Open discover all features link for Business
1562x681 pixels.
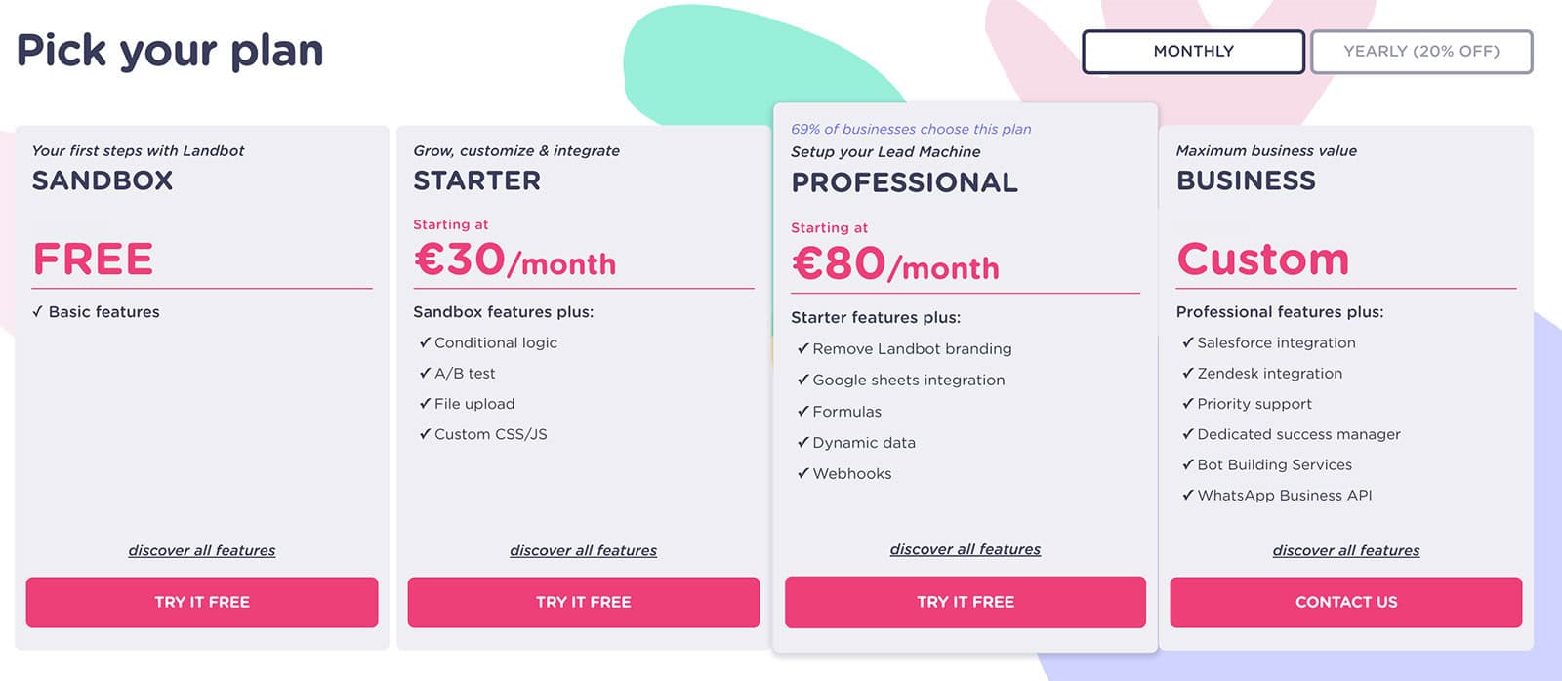coord(1346,550)
